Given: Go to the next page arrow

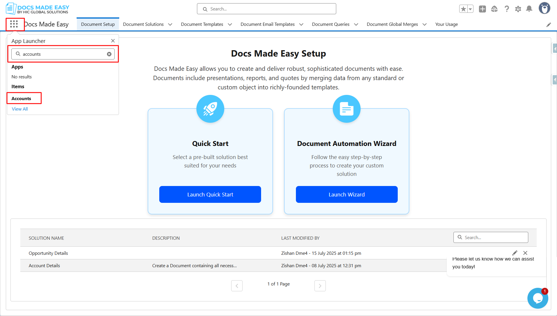Looking at the screenshot, I should click(x=320, y=286).
